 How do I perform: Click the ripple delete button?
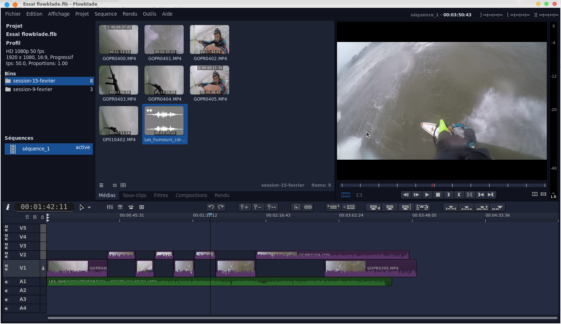coord(406,207)
